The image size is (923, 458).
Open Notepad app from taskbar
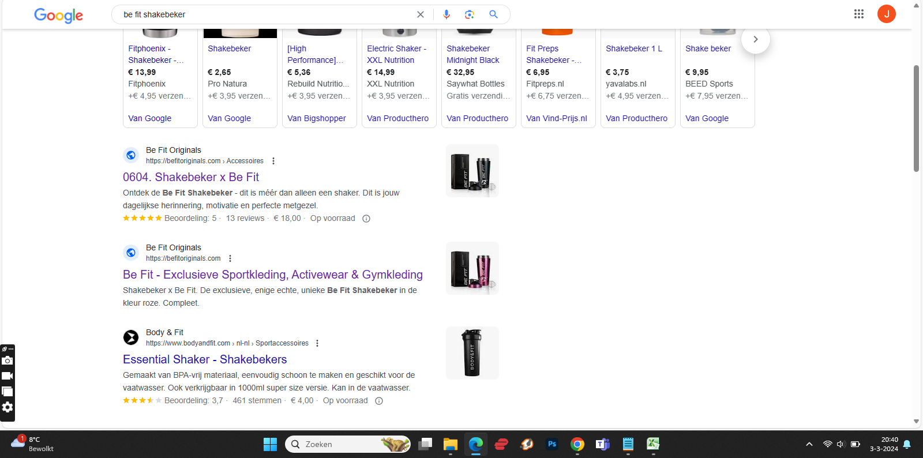(x=628, y=444)
